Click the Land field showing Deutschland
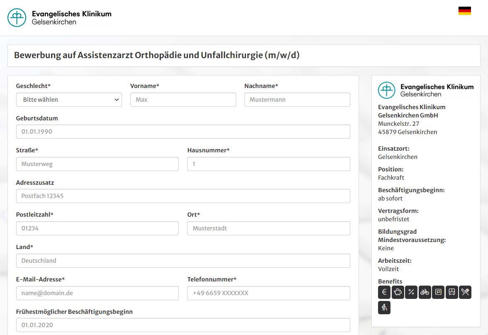488x335 pixels. pos(183,261)
